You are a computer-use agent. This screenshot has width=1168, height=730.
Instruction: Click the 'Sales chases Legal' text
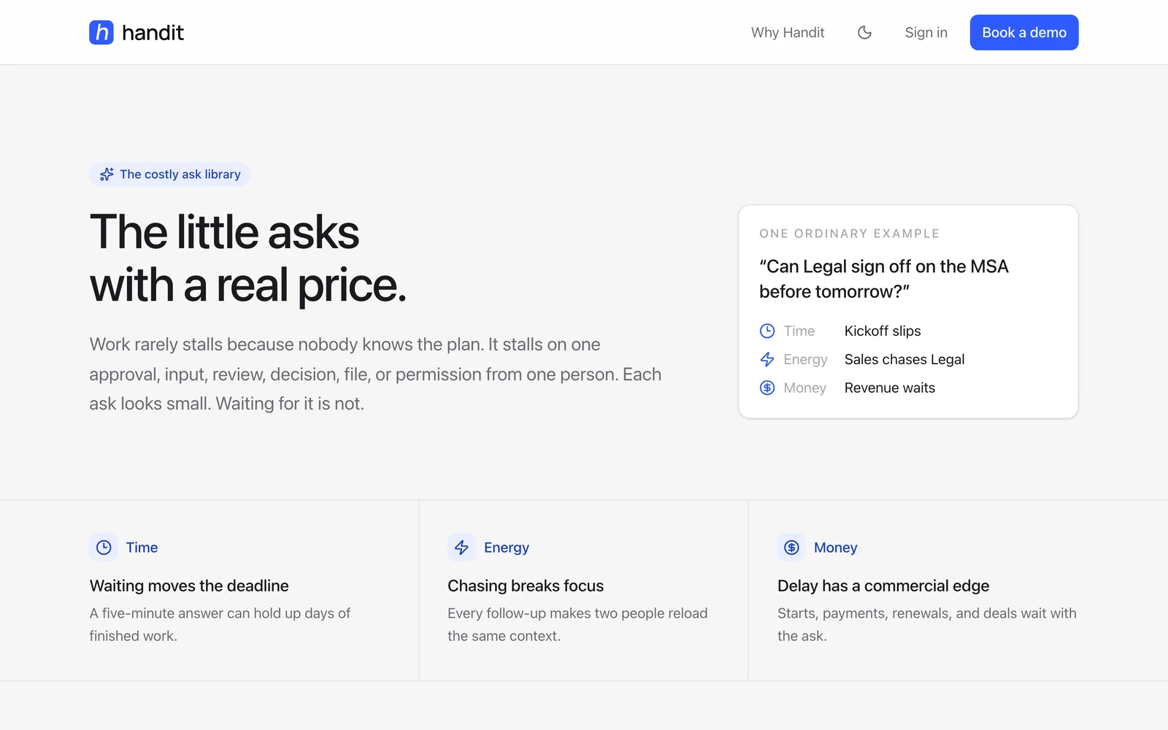(904, 359)
